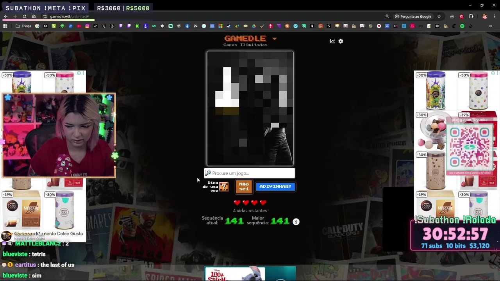Go to browser home page icon
This screenshot has width=500, height=281.
(34, 16)
